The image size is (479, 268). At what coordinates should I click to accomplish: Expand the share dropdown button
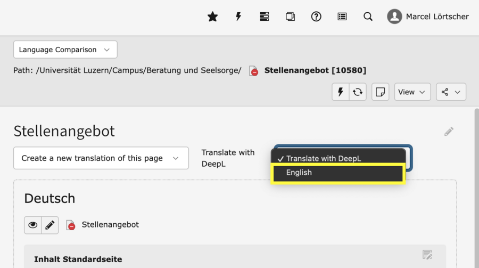click(x=451, y=92)
